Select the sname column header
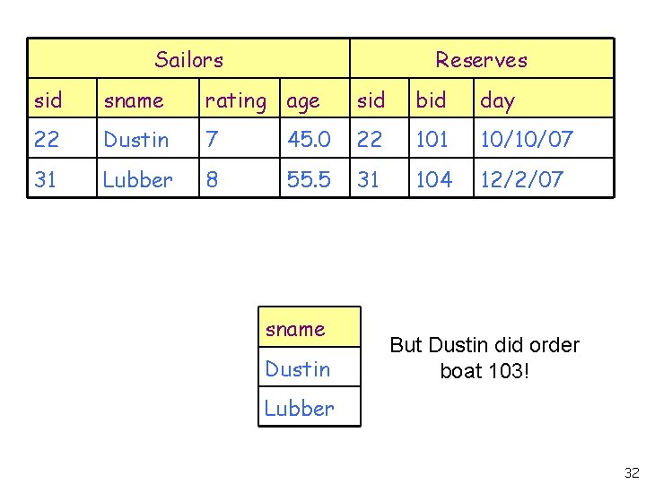646x484 pixels. pyautogui.click(x=134, y=100)
